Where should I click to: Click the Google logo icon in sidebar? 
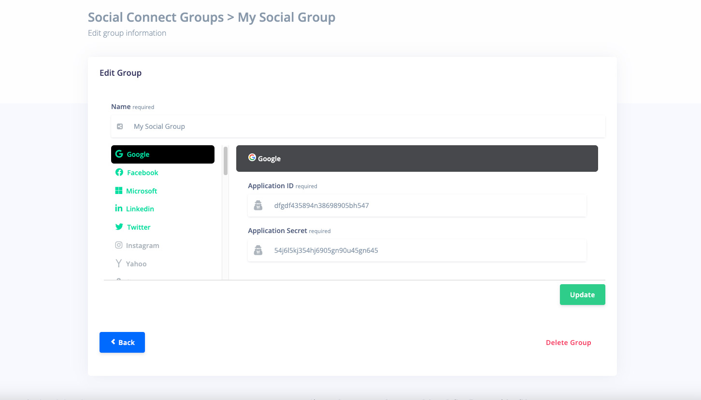click(119, 154)
